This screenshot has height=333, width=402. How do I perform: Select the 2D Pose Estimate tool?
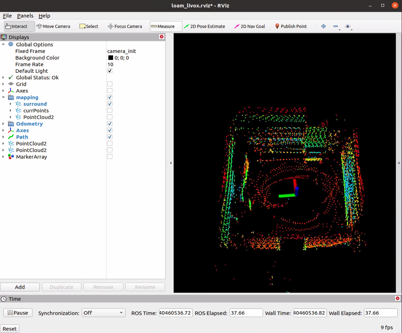[204, 26]
